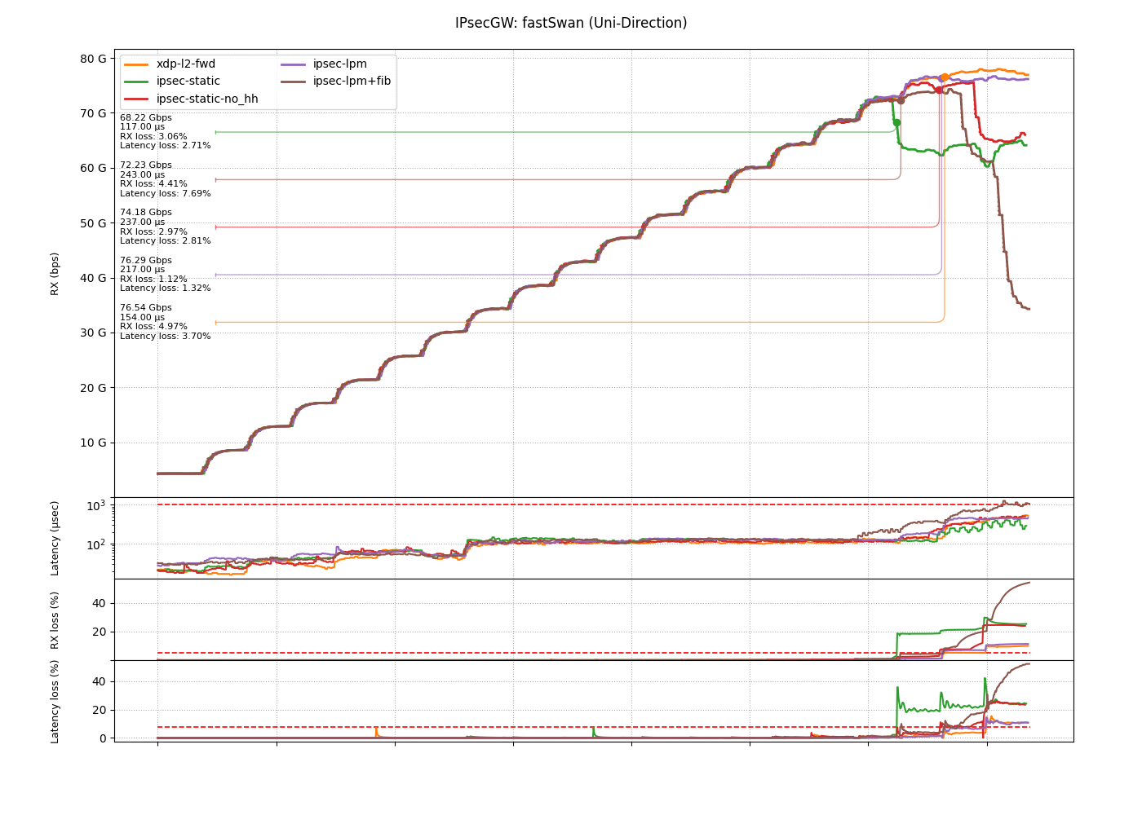The width and height of the screenshot is (1142, 815).
Task: Click the 40 tick in the RX loss panel
Action: coord(100,604)
